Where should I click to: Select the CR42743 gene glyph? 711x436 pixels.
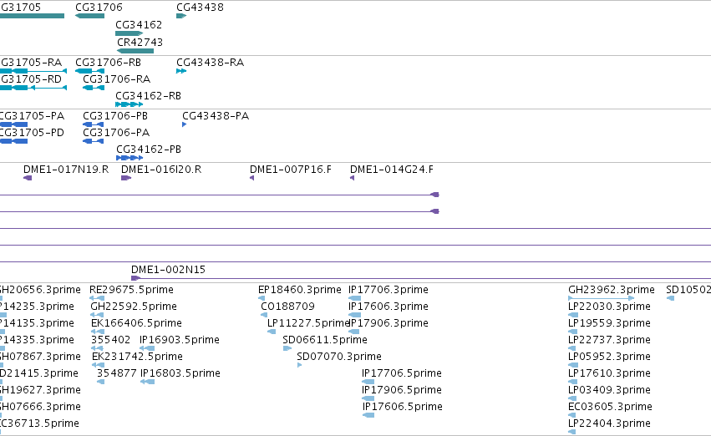click(135, 51)
